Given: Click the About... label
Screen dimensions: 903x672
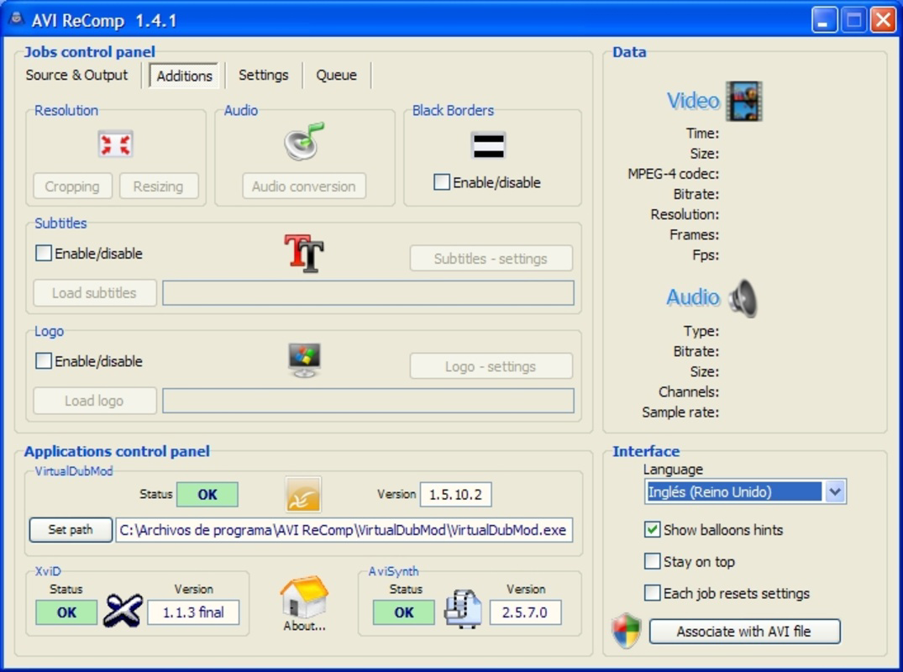Looking at the screenshot, I should (x=304, y=626).
